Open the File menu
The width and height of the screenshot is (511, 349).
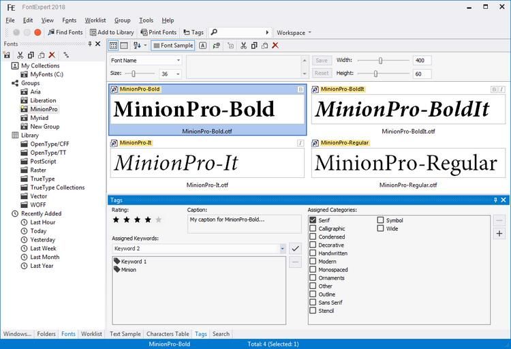coord(10,20)
